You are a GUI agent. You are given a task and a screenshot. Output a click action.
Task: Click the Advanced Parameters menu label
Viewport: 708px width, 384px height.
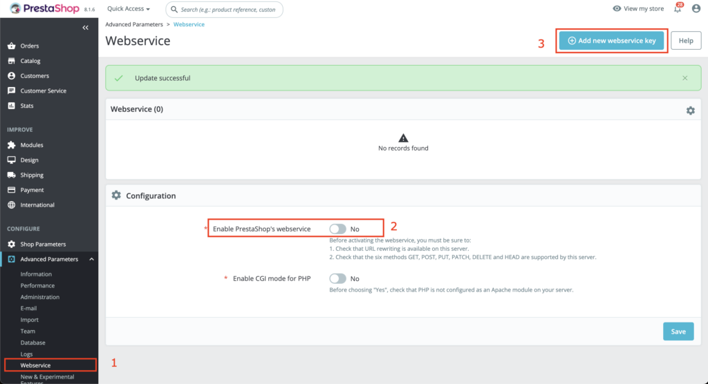[x=49, y=259]
